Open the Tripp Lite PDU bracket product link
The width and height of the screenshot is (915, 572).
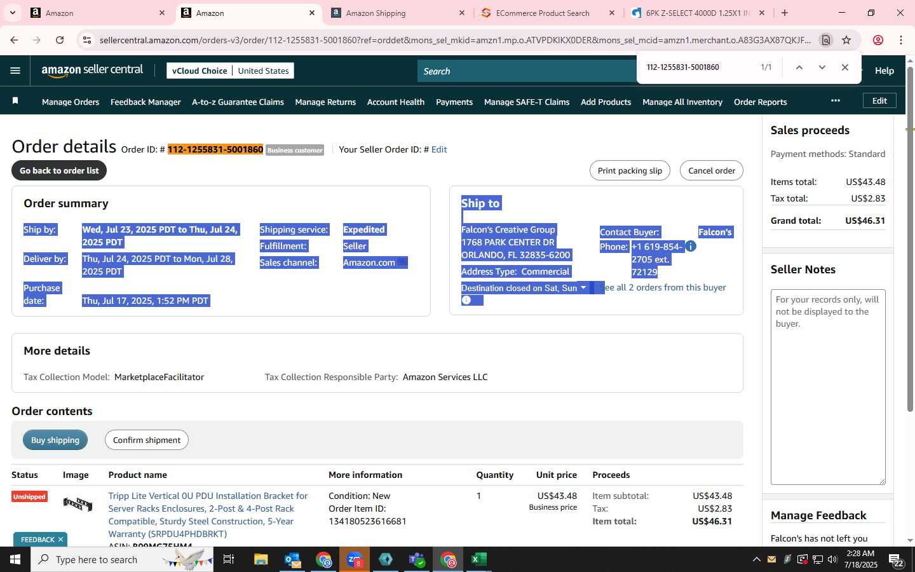208,515
